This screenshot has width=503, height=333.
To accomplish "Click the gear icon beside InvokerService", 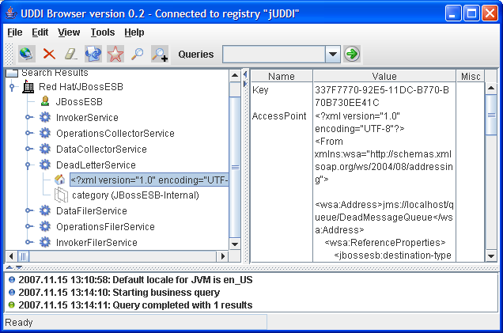I will [x=45, y=117].
